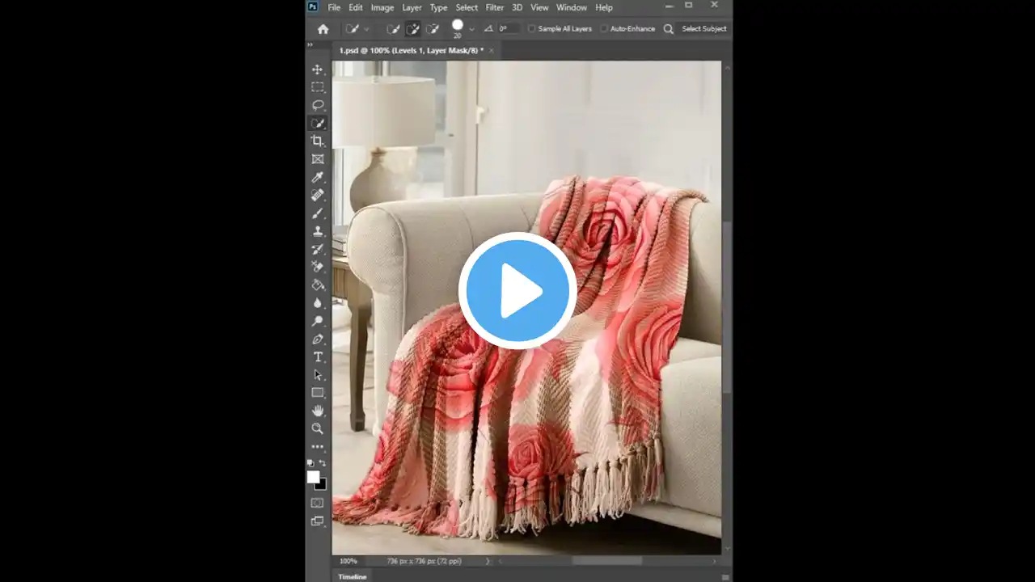Image resolution: width=1035 pixels, height=582 pixels.
Task: Click the foreground color swatch
Action: [313, 477]
